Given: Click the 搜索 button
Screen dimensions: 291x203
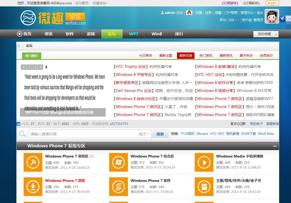Looking at the screenshot, I should click(160, 134).
